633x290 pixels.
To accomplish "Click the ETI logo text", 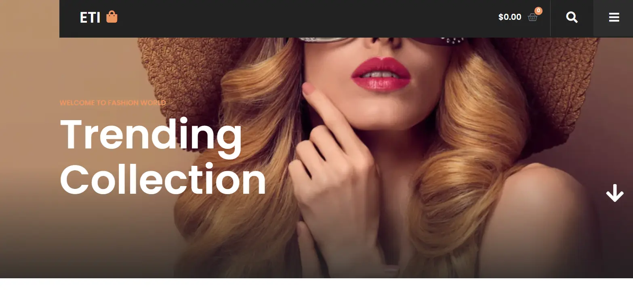I will (90, 17).
